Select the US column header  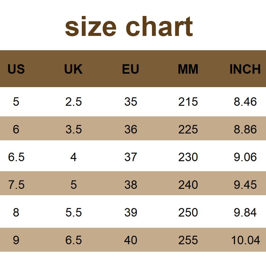click(16, 69)
